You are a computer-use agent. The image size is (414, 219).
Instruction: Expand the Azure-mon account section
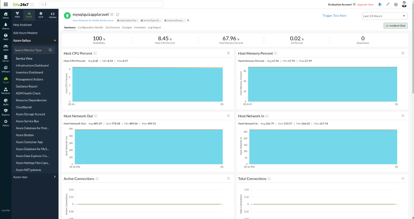pyautogui.click(x=55, y=177)
